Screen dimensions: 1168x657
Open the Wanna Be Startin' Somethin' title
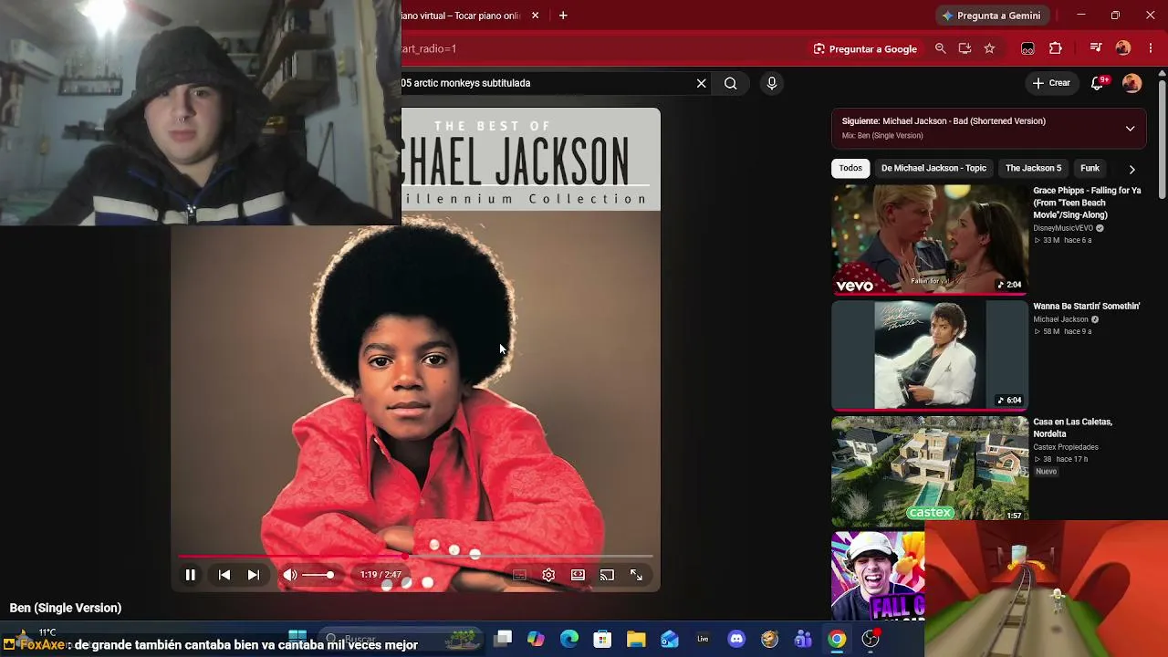click(x=1087, y=307)
